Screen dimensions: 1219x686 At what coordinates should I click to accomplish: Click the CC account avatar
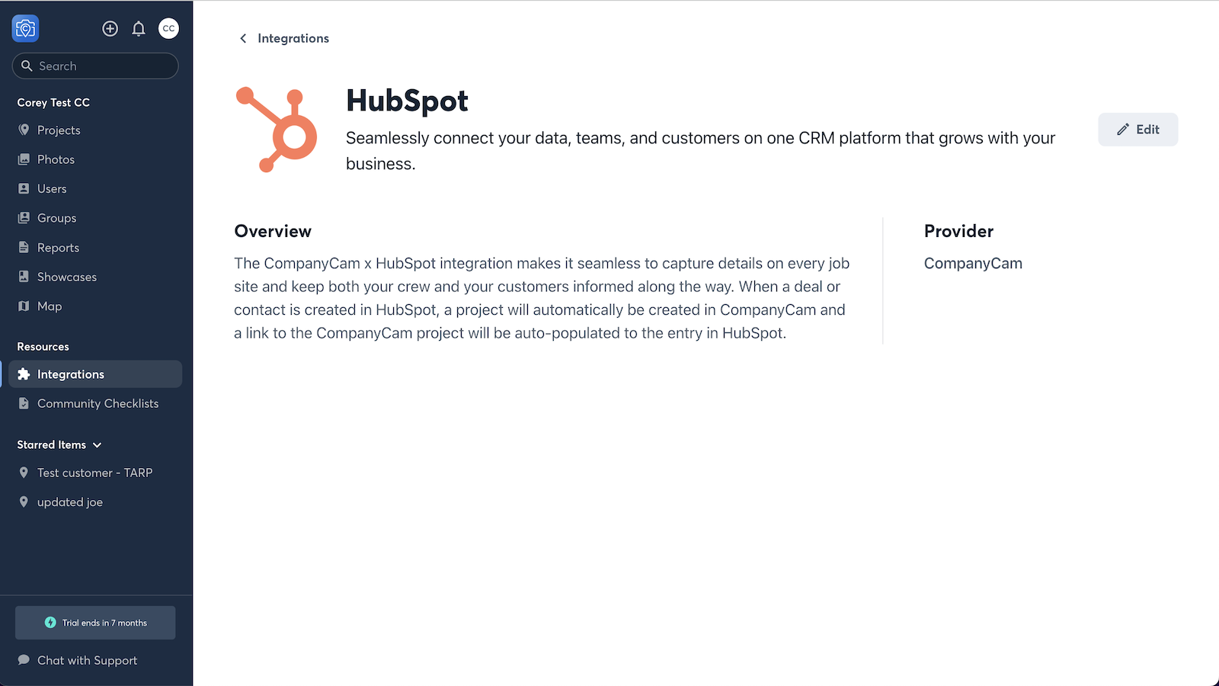pyautogui.click(x=168, y=28)
